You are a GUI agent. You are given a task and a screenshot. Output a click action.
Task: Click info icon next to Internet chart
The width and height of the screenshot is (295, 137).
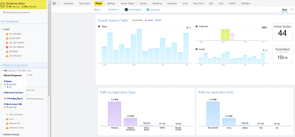[197, 26]
